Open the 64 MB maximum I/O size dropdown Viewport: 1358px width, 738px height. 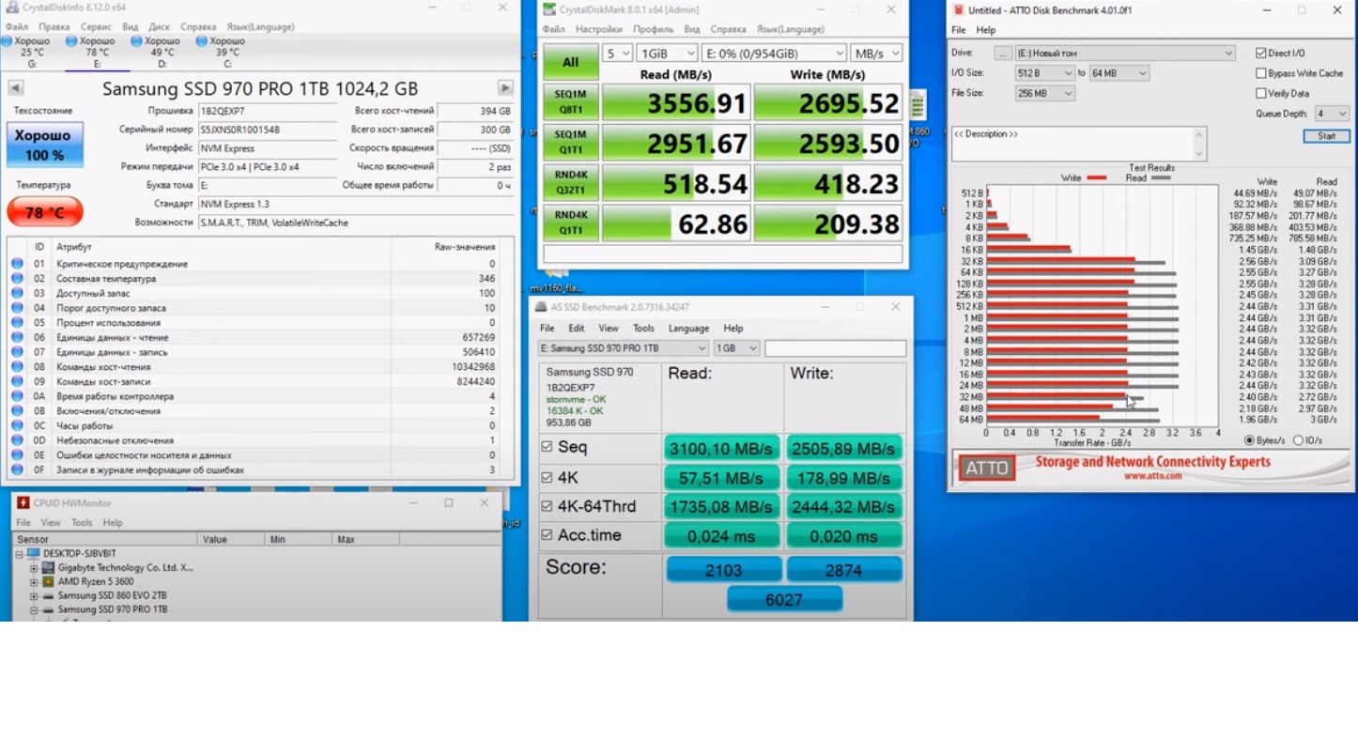pyautogui.click(x=1119, y=73)
